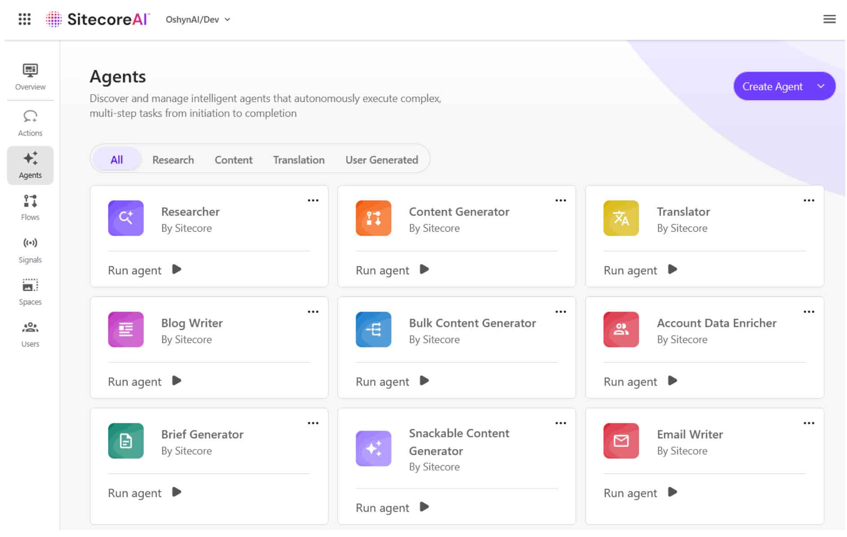Click the Bulk Content Generator title
Viewport: 847px width, 537px height.
point(472,323)
